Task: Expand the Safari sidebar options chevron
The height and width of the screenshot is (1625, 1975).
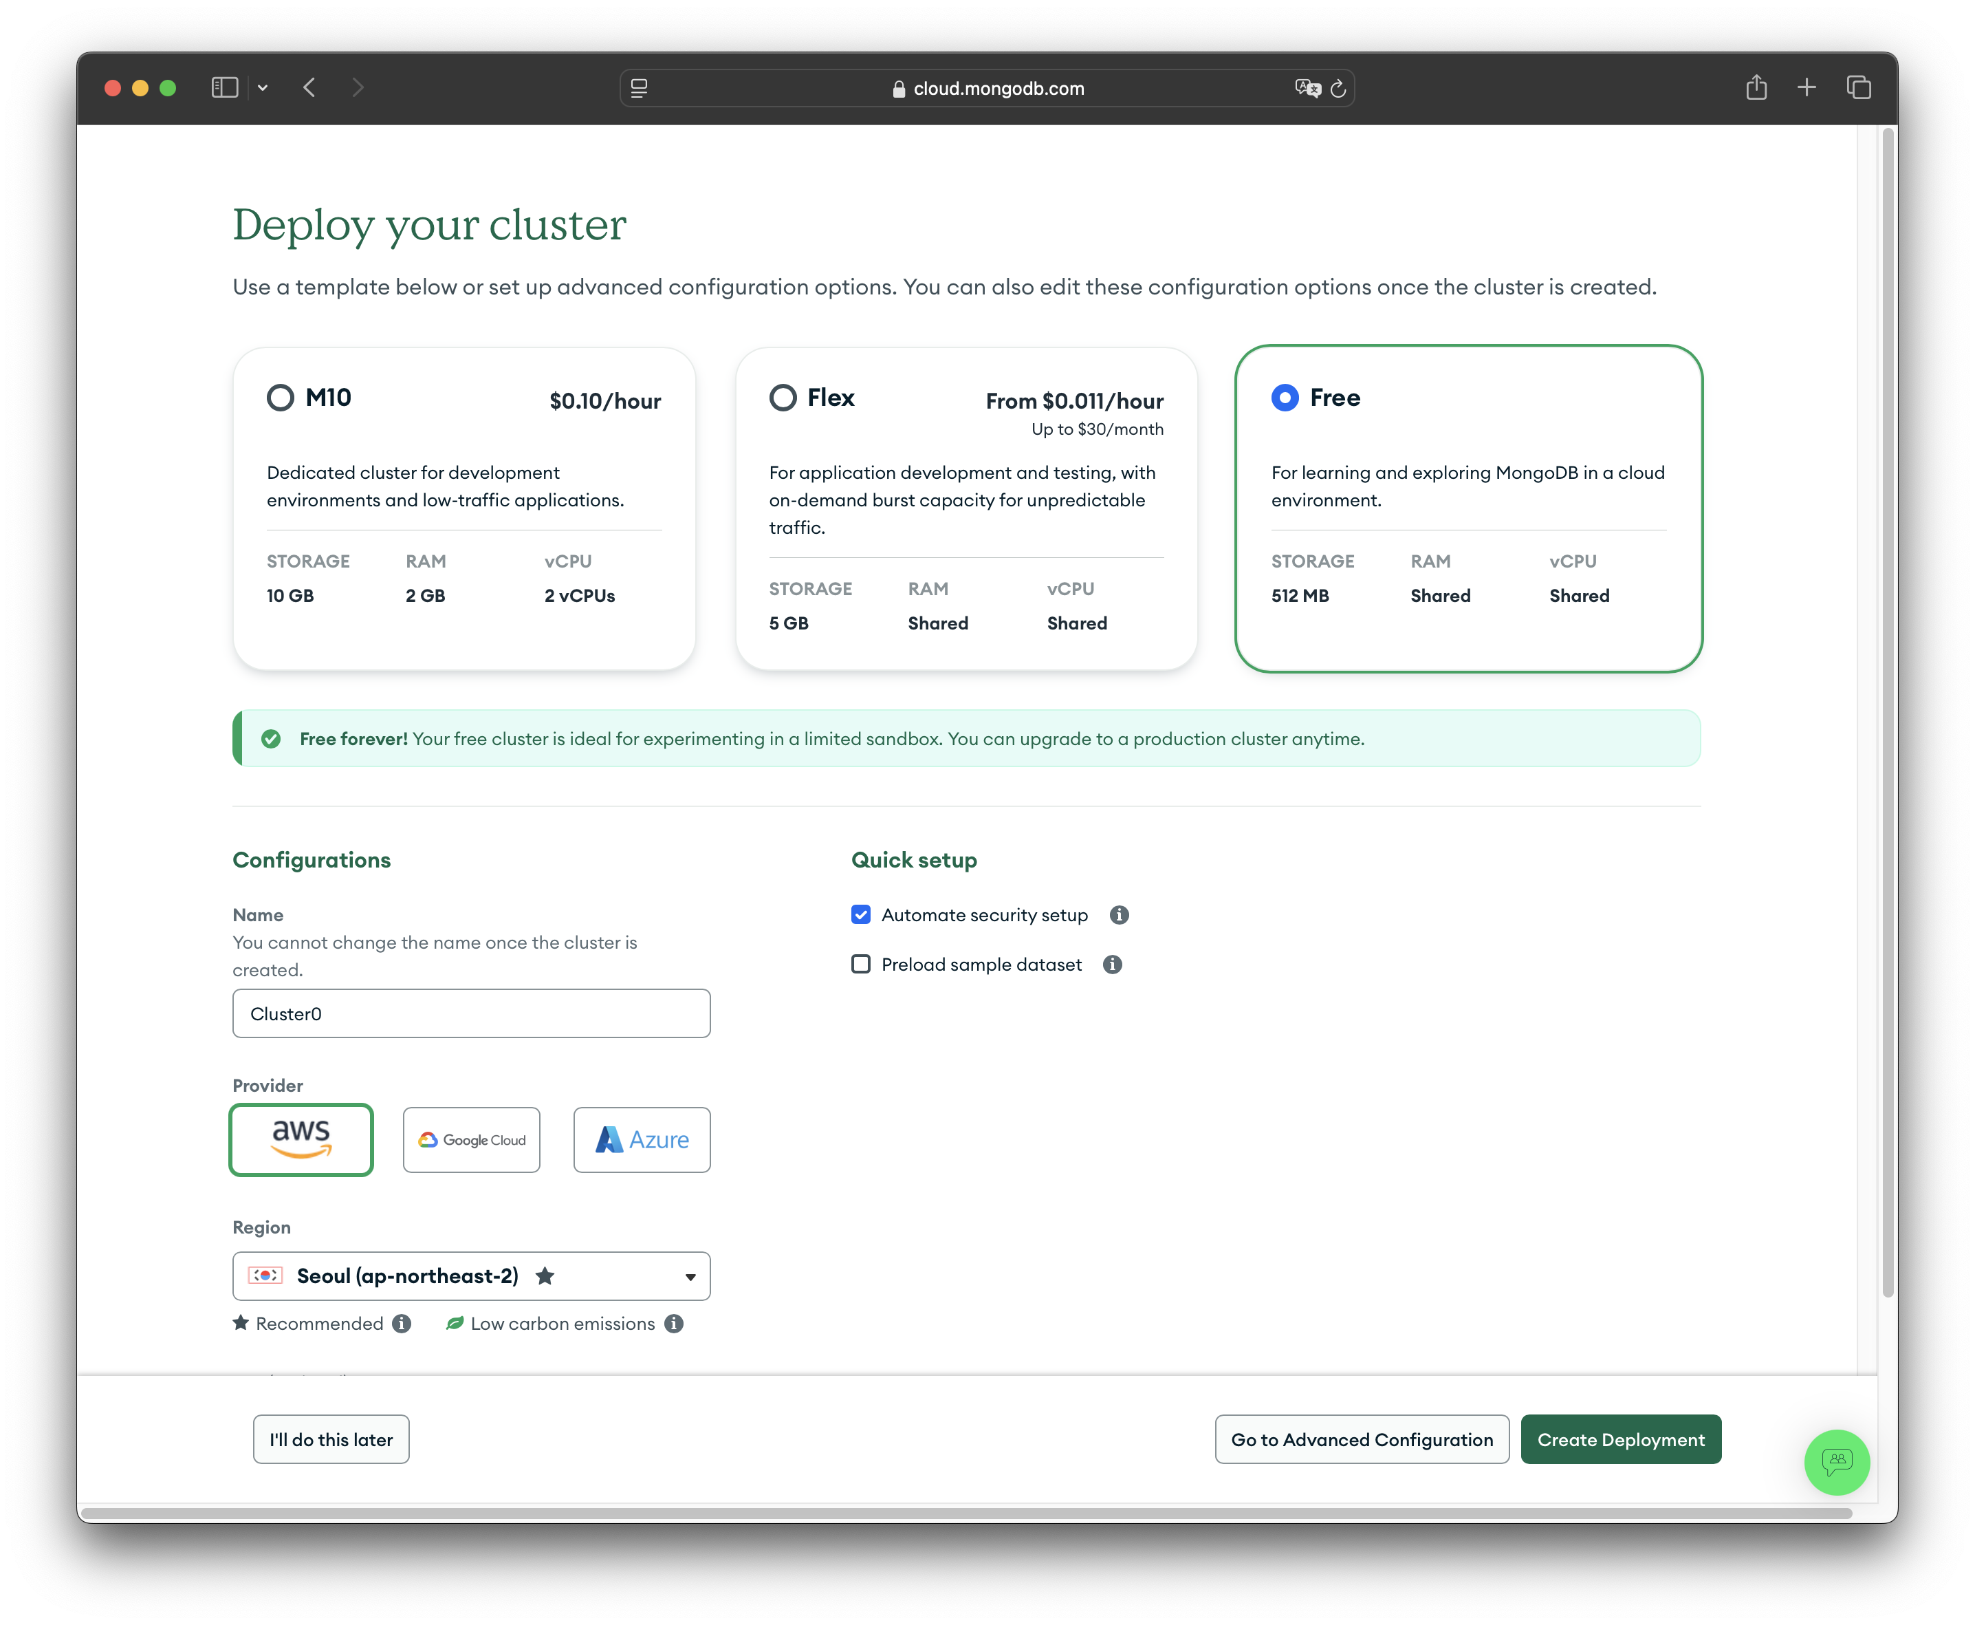Action: click(x=263, y=88)
